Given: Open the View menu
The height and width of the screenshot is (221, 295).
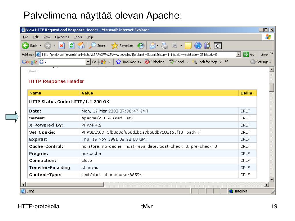Looking at the screenshot, I should point(47,37).
